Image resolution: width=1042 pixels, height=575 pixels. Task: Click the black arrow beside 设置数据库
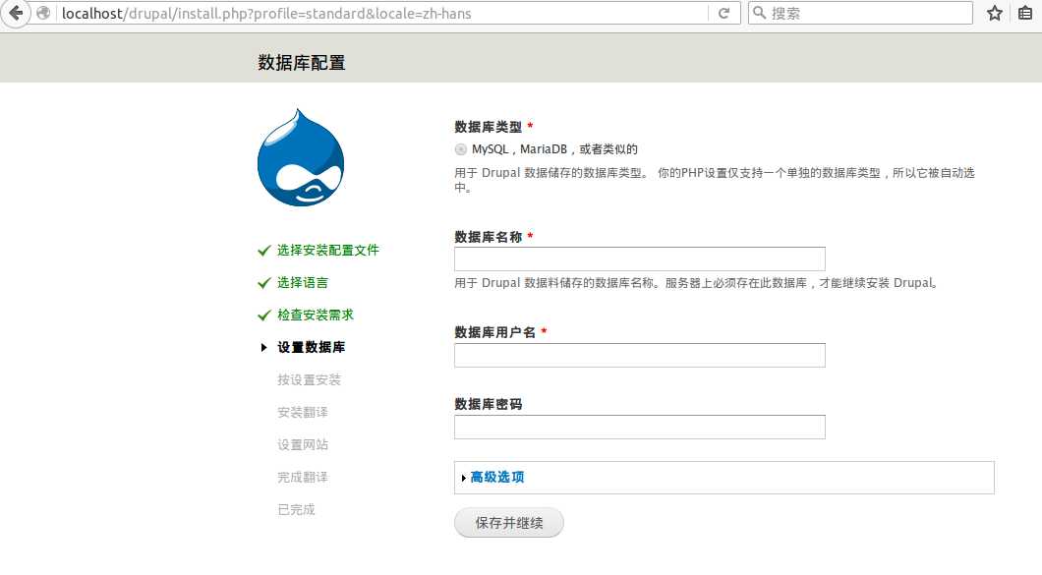pyautogui.click(x=263, y=347)
